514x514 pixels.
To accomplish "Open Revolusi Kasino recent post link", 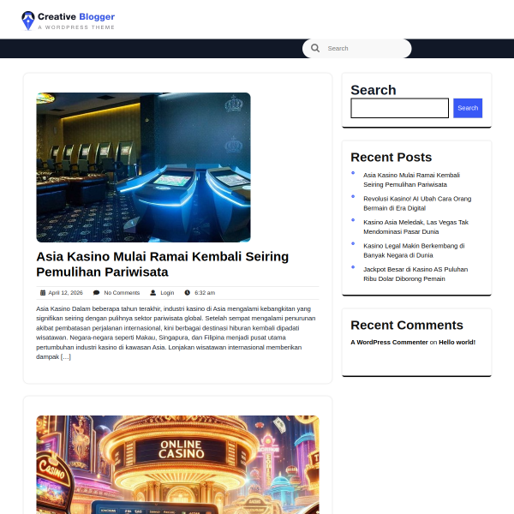I will [x=405, y=203].
